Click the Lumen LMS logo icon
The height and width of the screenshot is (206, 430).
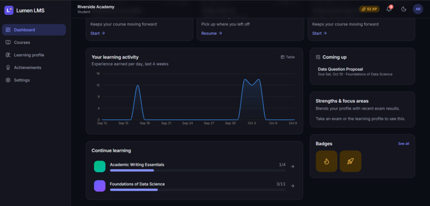click(x=9, y=11)
